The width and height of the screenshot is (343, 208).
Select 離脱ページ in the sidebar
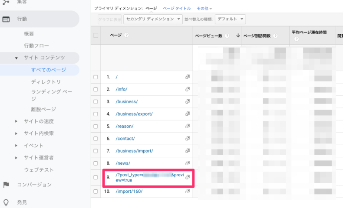(43, 109)
